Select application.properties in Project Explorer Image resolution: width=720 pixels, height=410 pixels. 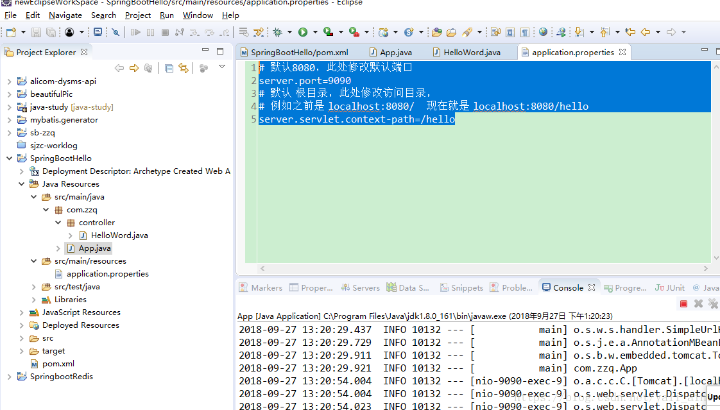point(102,274)
